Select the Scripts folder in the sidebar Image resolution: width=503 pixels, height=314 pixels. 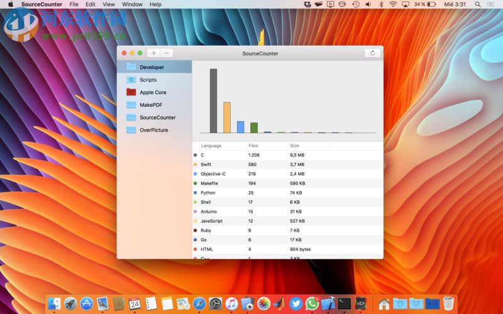pyautogui.click(x=154, y=80)
